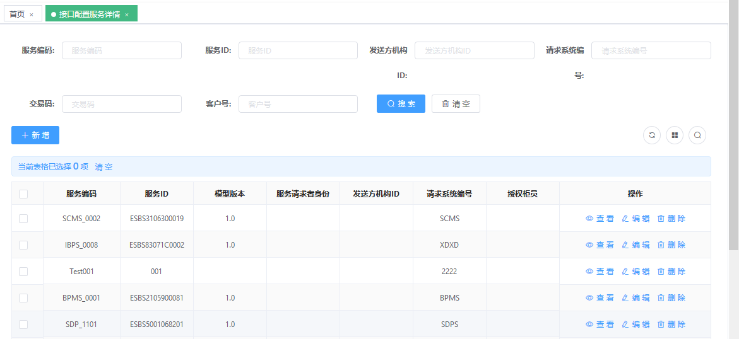Check the IBPS_0008 row checkbox
The height and width of the screenshot is (339, 739).
(x=23, y=245)
